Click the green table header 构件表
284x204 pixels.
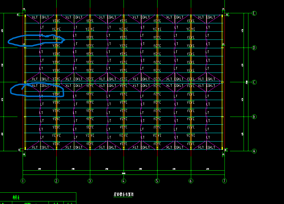(16, 197)
